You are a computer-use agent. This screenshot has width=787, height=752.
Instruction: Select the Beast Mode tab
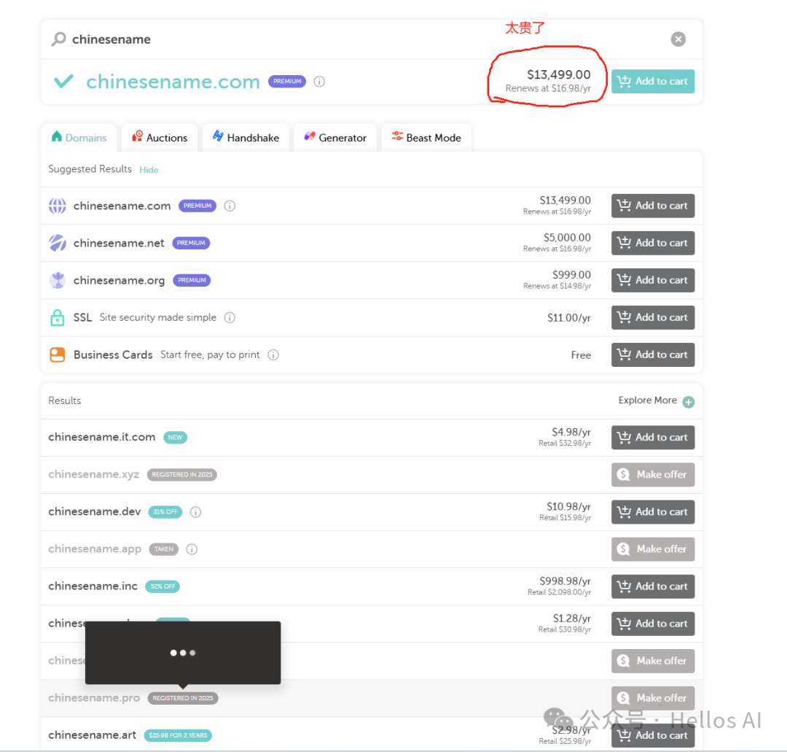[x=426, y=138]
